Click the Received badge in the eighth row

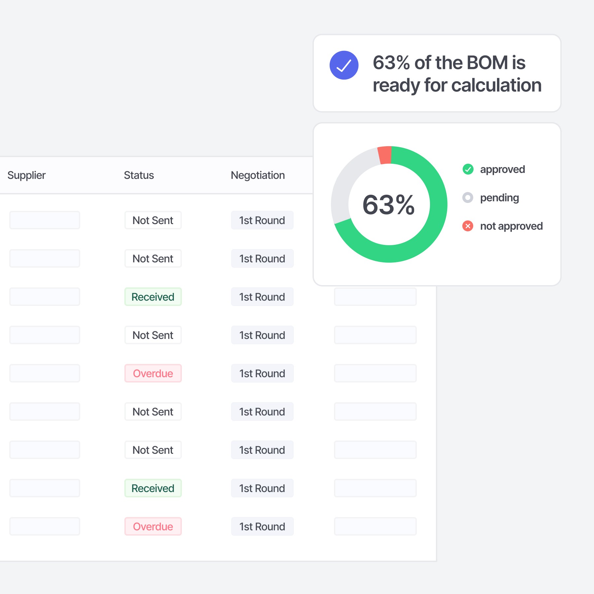(153, 488)
